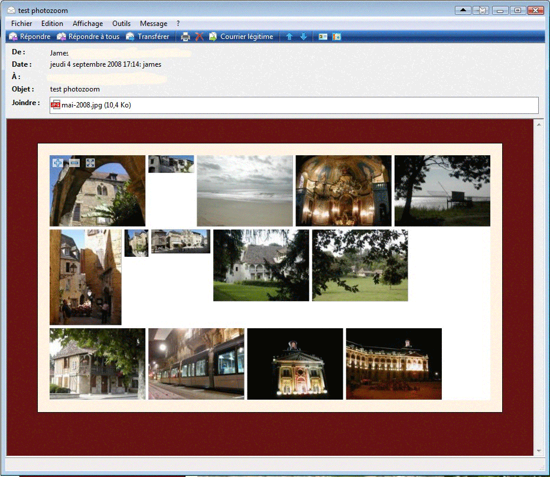Click Répondre à tous in toolbar
Screen dimensions: 550x477
coord(88,37)
